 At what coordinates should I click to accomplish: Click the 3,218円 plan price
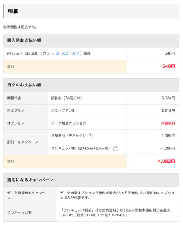tap(168, 111)
